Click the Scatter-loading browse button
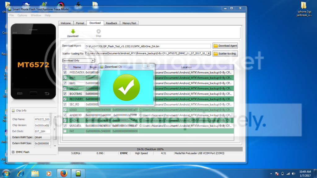The width and height of the screenshot is (317, 178). coord(225,53)
